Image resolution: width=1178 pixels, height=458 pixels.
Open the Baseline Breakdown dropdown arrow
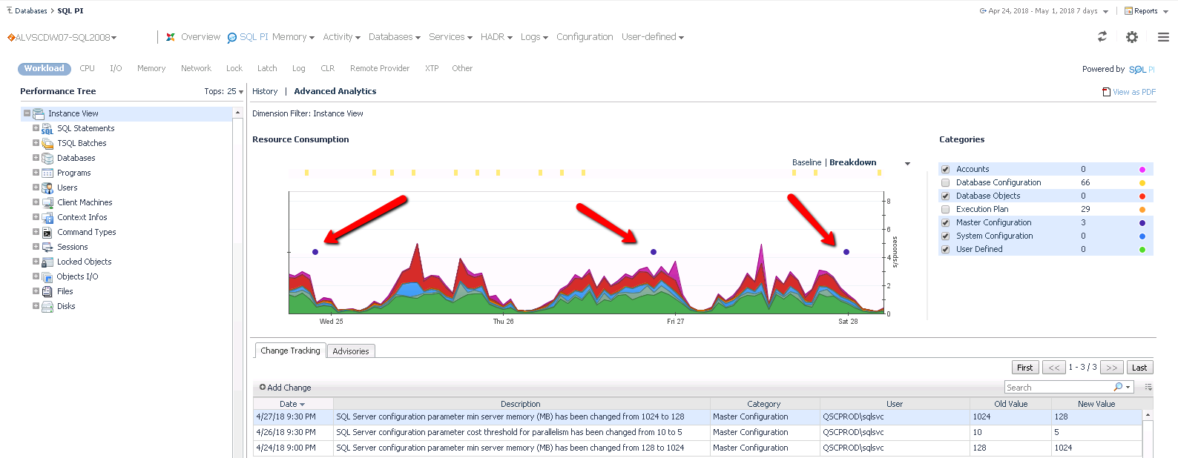pos(907,164)
